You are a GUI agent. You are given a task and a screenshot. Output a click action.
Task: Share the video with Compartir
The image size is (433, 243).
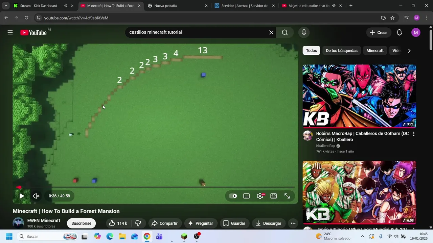[x=164, y=223]
